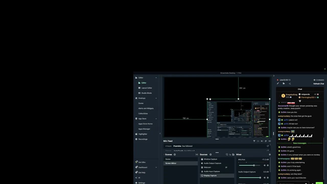Open Mic/Aux source settings gear
The image size is (327, 184).
point(268,165)
